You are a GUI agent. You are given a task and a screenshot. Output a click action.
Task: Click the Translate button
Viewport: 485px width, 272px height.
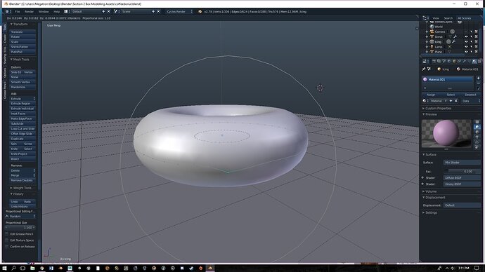22,32
